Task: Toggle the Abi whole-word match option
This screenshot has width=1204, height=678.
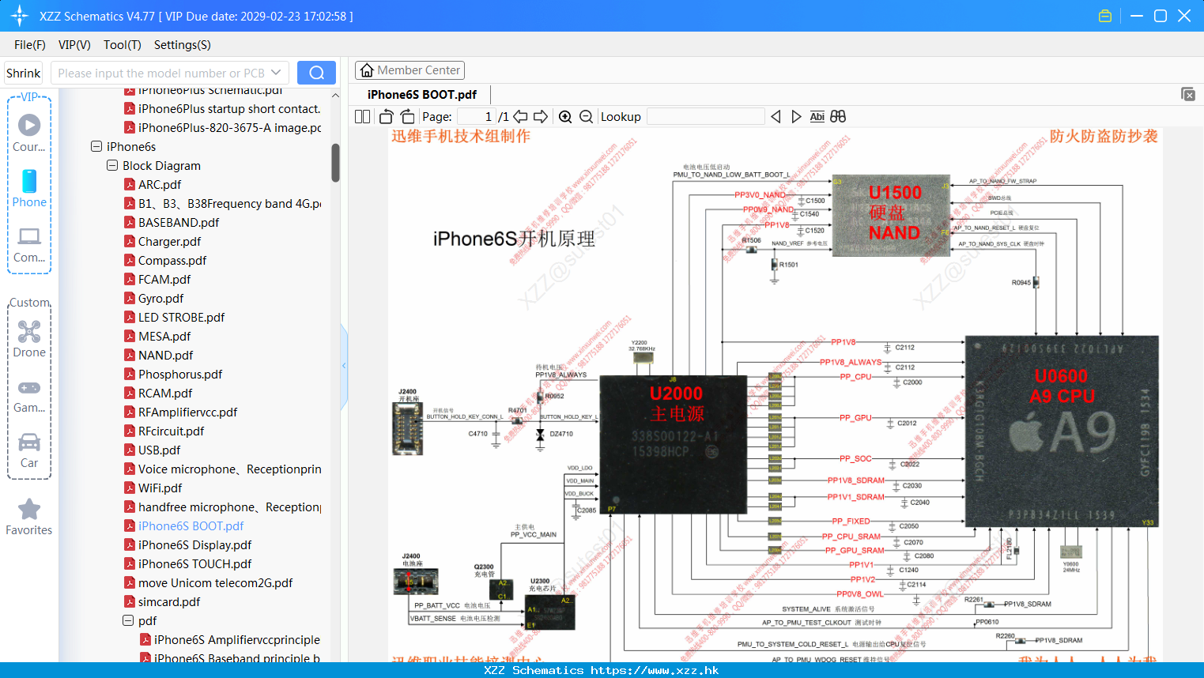Action: tap(817, 116)
